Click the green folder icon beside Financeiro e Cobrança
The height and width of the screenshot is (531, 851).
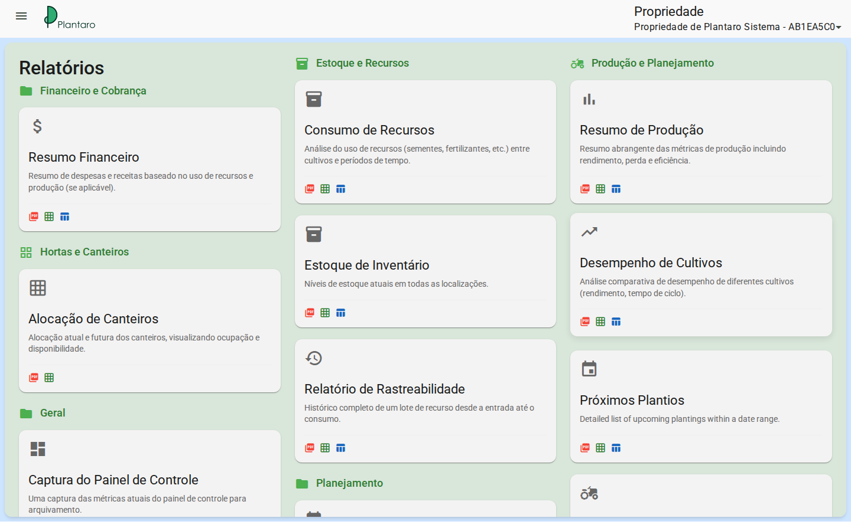(26, 91)
